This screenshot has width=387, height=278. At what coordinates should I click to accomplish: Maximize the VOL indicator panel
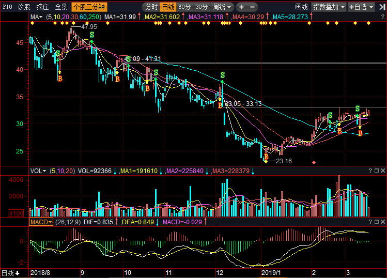point(377,171)
